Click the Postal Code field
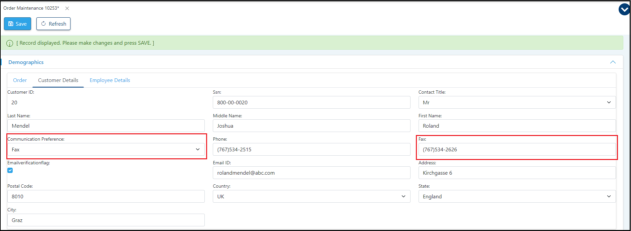 tap(106, 196)
